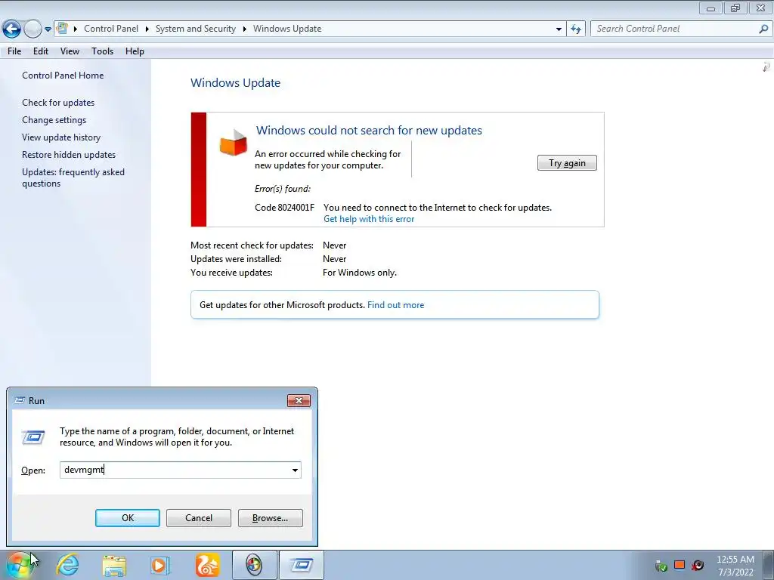Image resolution: width=774 pixels, height=580 pixels.
Task: Open View update history
Action: (x=61, y=137)
